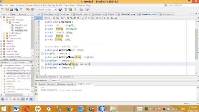
Task: Open the Debugger Console output tab
Action: tap(66, 84)
